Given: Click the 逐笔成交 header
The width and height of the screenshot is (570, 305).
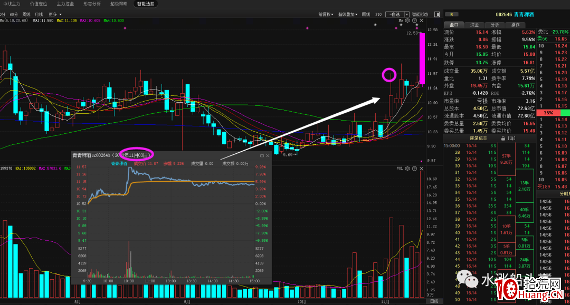Looking at the screenshot, I should click(x=478, y=138).
